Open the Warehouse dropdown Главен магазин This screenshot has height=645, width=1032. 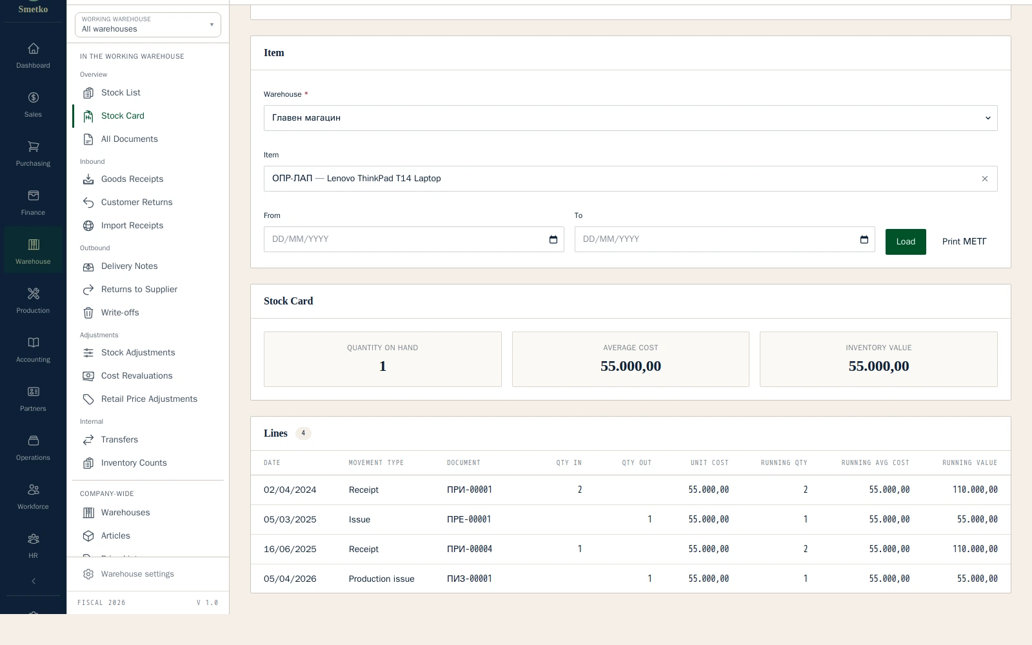coord(631,118)
